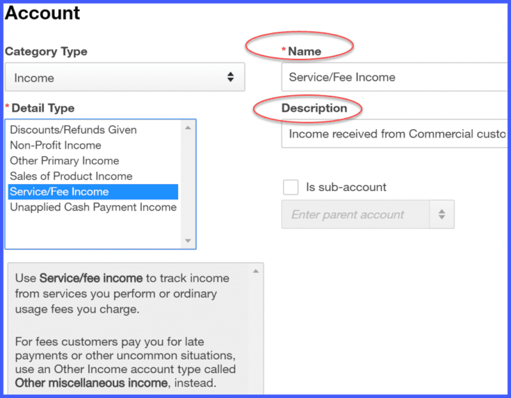
Task: Open the Enter parent account dropdown
Action: [x=368, y=215]
